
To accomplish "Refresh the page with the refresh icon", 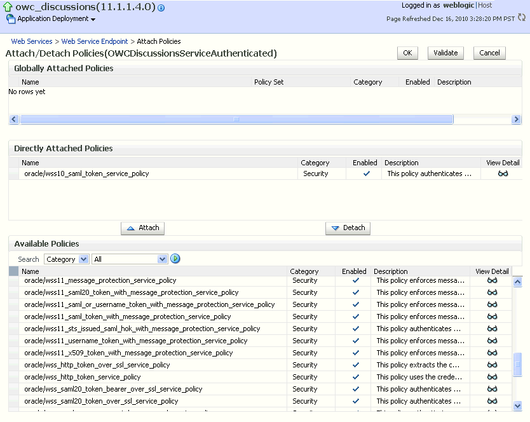I will coord(522,17).
